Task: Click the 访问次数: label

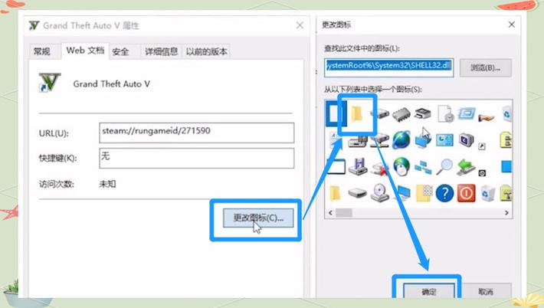Action: [56, 184]
